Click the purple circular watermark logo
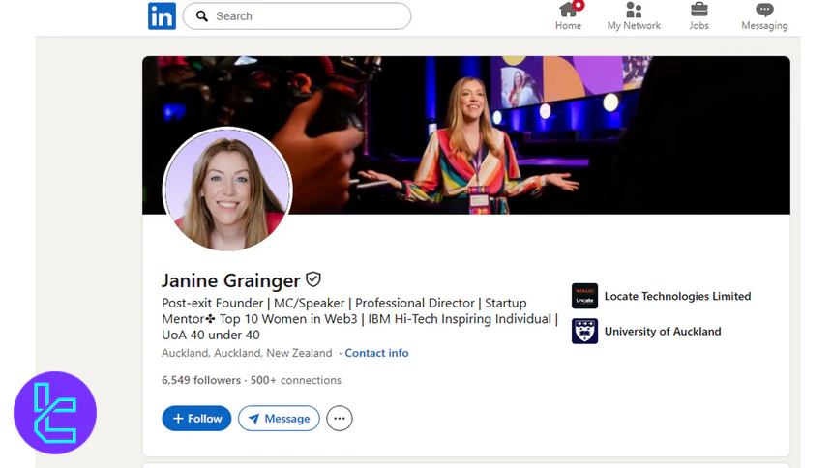832x468 pixels. pos(55,413)
